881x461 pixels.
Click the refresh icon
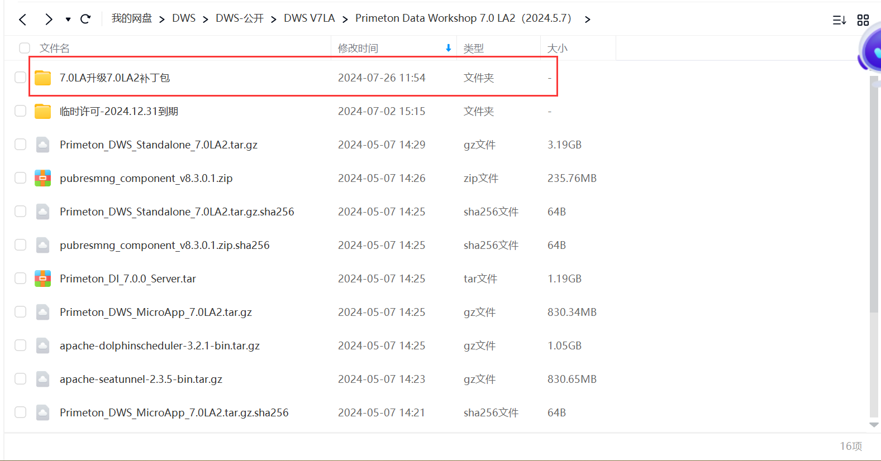point(85,19)
